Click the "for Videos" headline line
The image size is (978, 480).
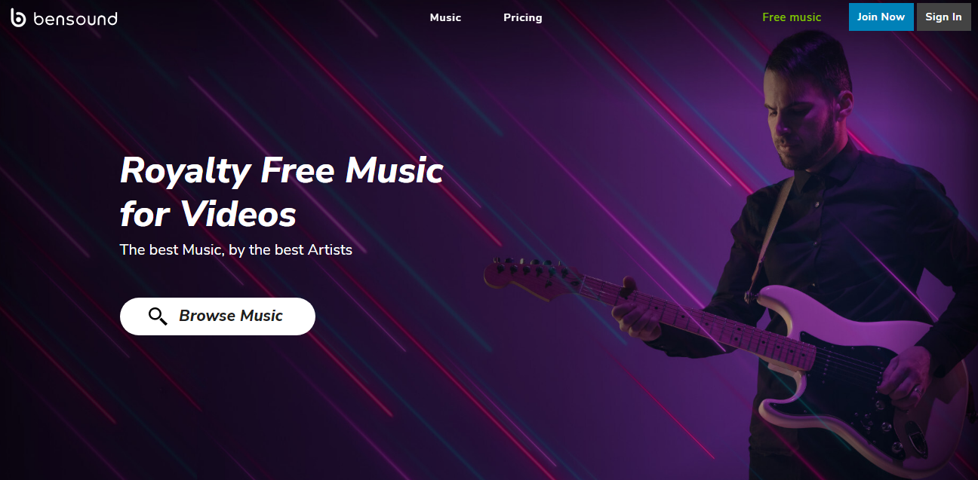pyautogui.click(x=208, y=215)
